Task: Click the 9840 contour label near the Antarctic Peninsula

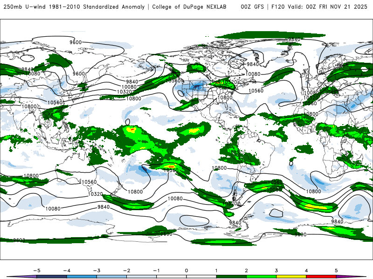Action: click(x=235, y=223)
